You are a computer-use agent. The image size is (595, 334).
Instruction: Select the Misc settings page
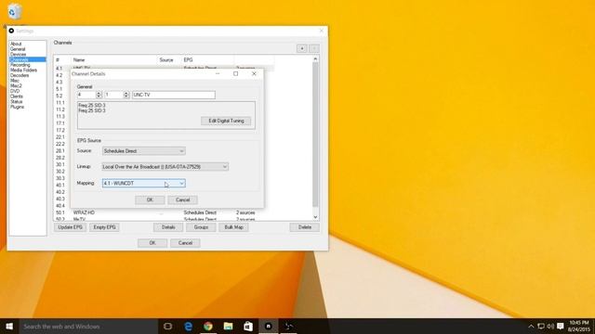click(x=15, y=81)
